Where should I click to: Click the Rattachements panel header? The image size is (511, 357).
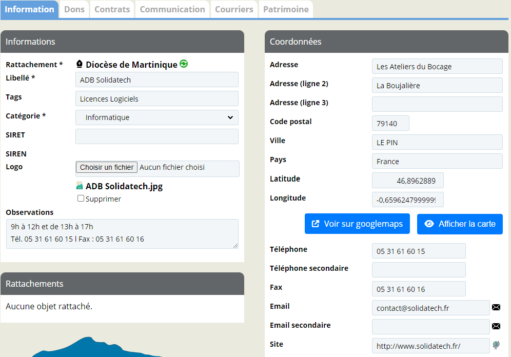[122, 284]
